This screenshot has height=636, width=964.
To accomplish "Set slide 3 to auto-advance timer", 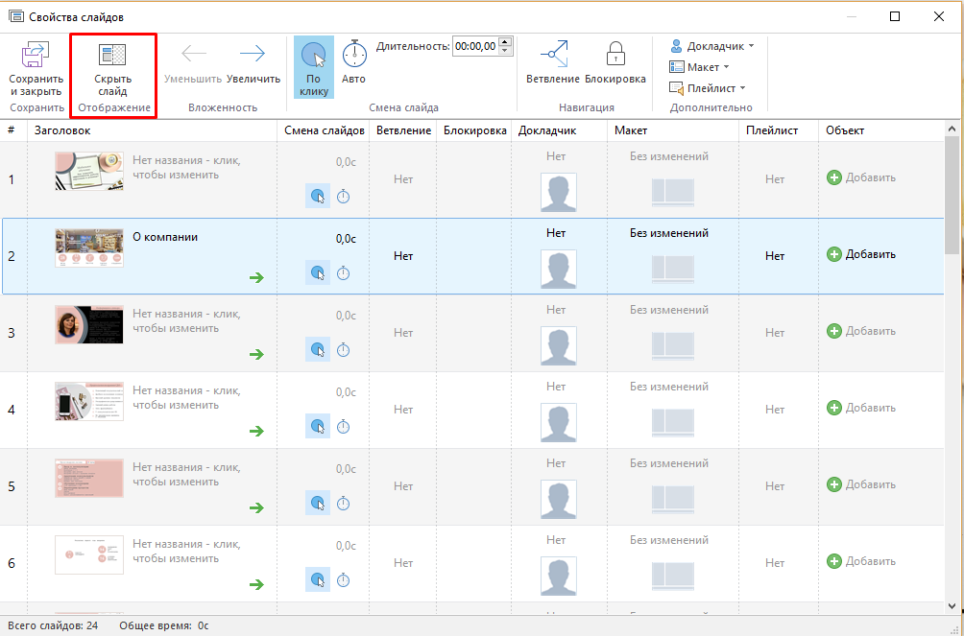I will pos(344,350).
